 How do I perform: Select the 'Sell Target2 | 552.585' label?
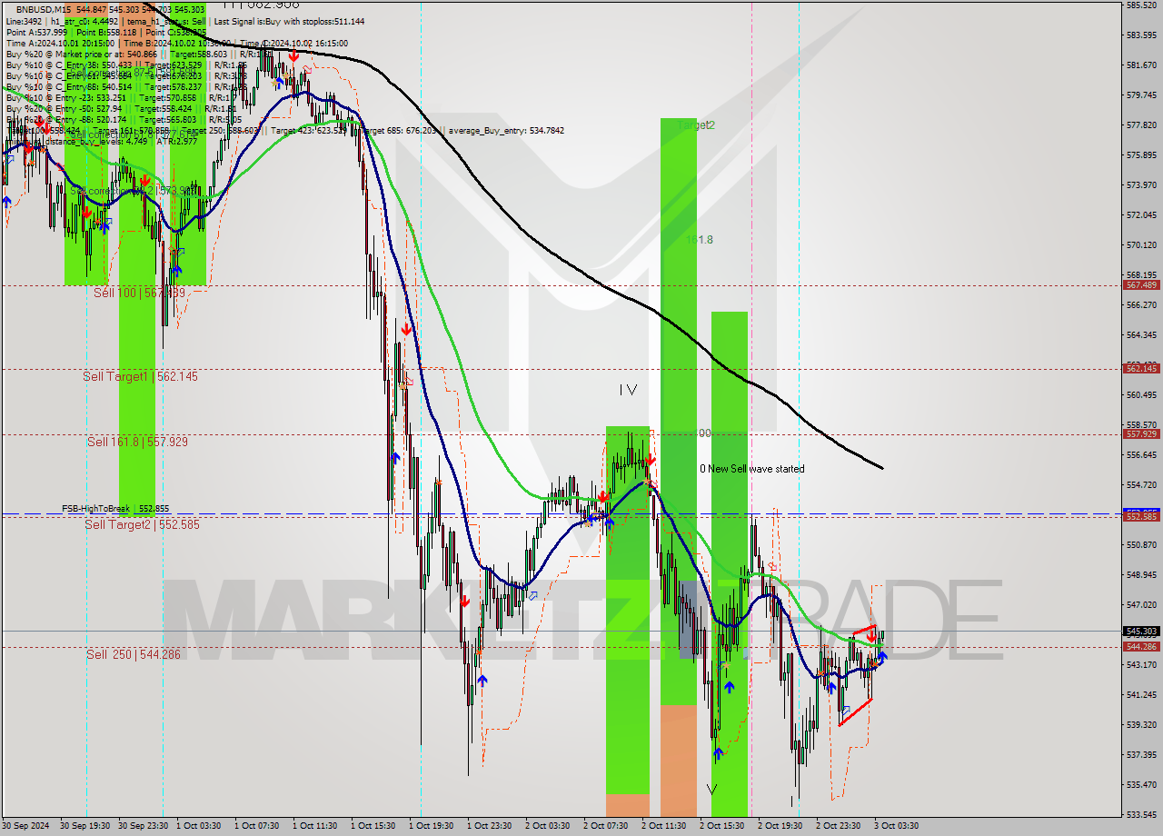pos(142,524)
